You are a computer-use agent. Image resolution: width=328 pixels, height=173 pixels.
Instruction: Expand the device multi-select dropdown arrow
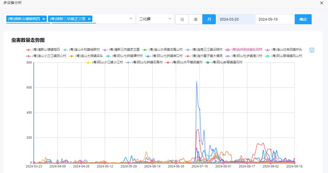[131, 19]
